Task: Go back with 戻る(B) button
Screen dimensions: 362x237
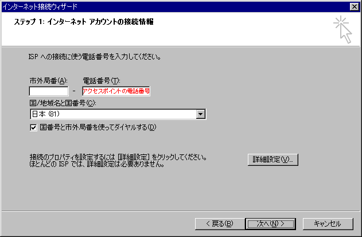Action: [x=220, y=224]
